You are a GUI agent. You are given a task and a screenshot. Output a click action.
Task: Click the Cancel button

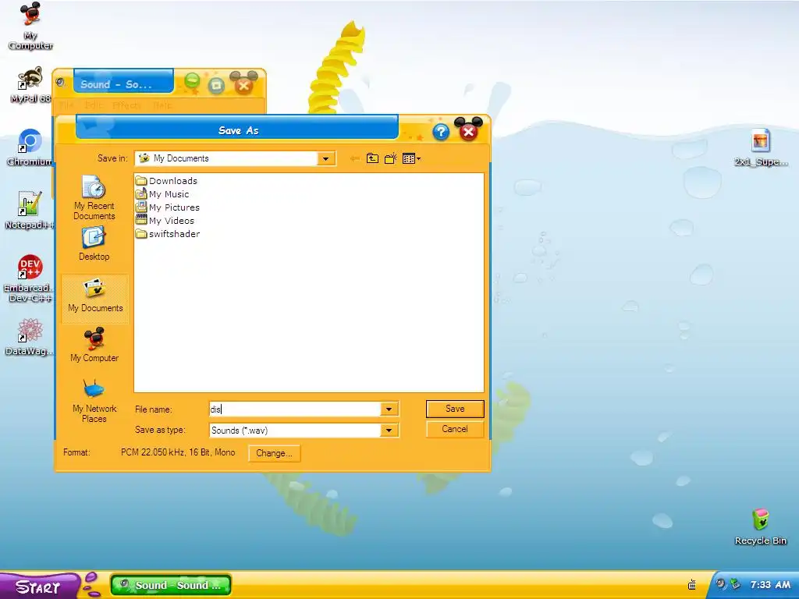pos(455,430)
